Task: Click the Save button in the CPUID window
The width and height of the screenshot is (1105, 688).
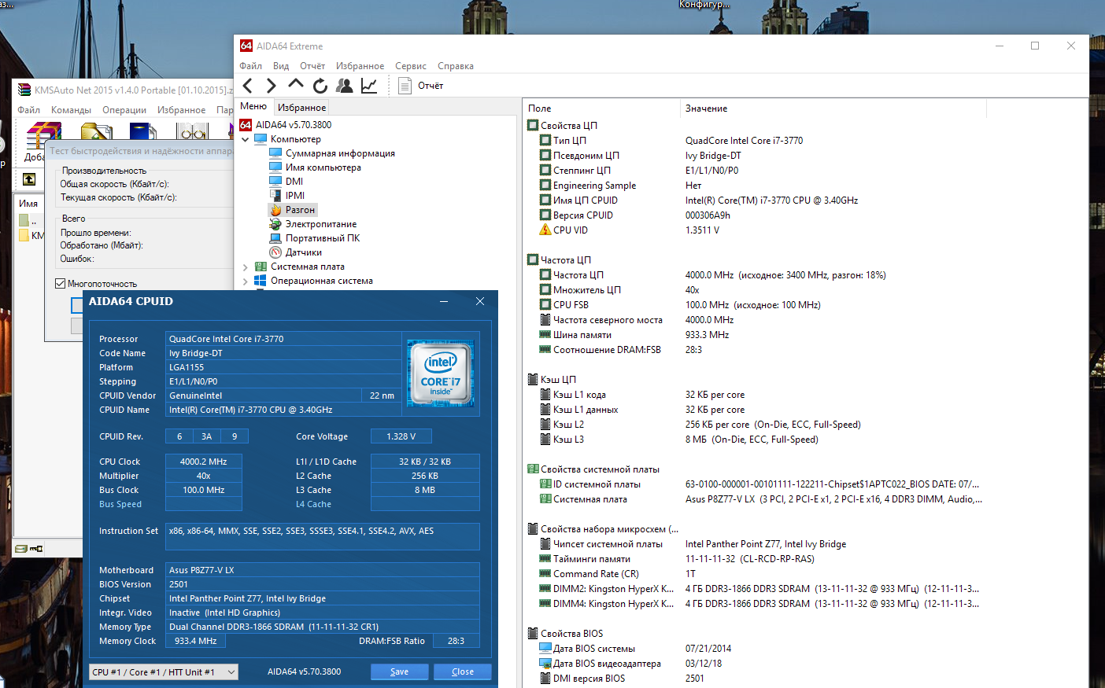Action: pyautogui.click(x=400, y=671)
